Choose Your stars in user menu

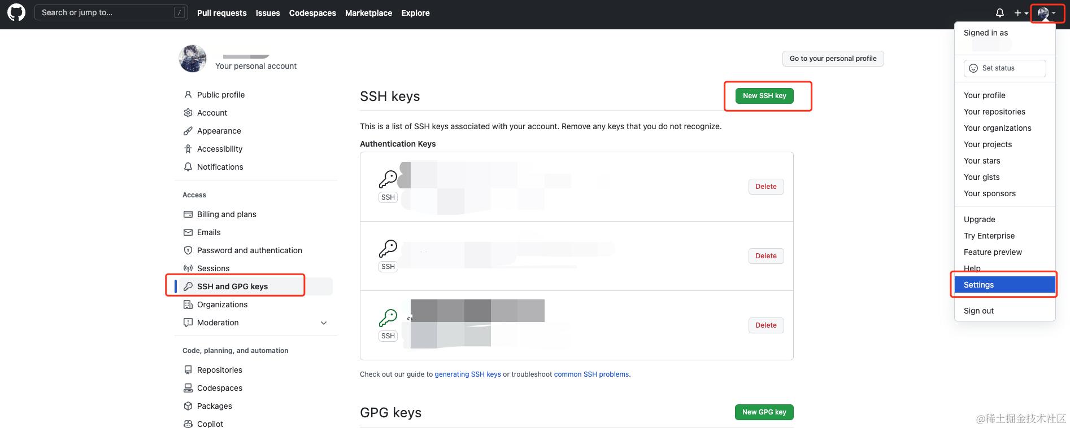(x=1004, y=161)
